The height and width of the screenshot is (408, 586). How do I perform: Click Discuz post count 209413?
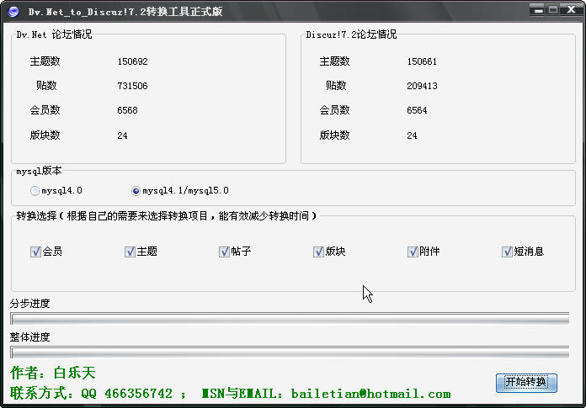(x=422, y=87)
